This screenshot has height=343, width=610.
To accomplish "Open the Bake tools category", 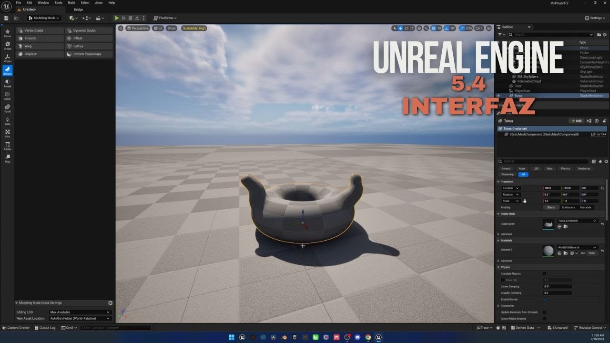I will tap(8, 121).
